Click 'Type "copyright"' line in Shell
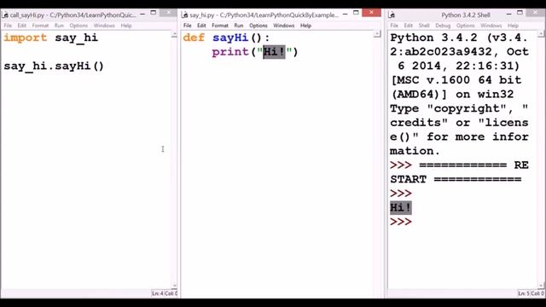This screenshot has height=307, width=546. [459, 108]
